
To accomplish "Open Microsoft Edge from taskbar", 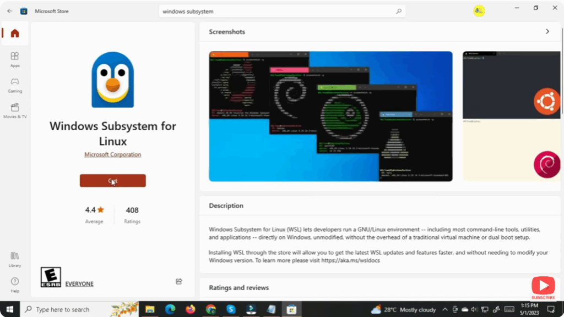I will click(x=170, y=309).
